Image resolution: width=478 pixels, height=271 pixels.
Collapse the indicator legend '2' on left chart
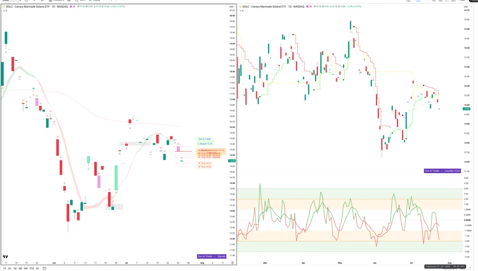4,11
